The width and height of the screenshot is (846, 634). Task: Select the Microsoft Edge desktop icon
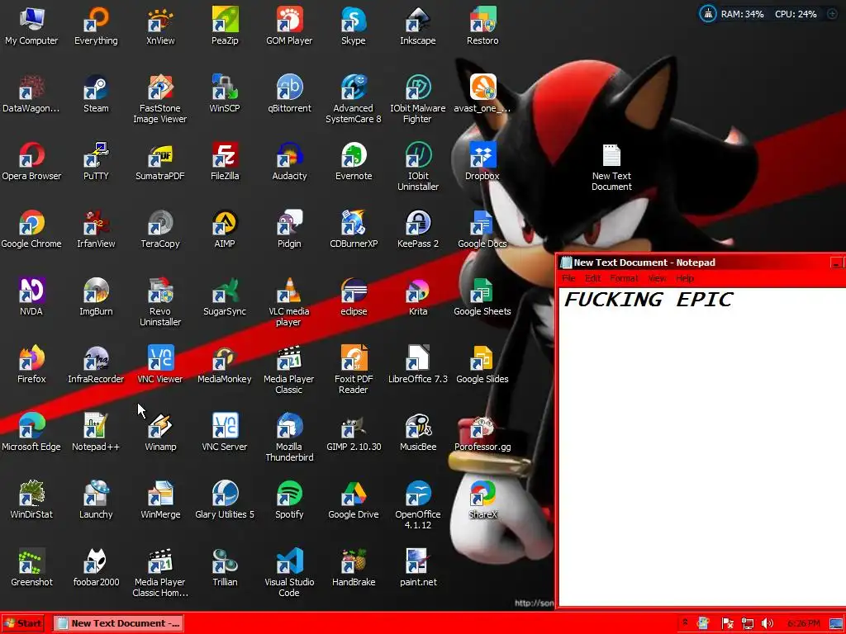pyautogui.click(x=31, y=433)
